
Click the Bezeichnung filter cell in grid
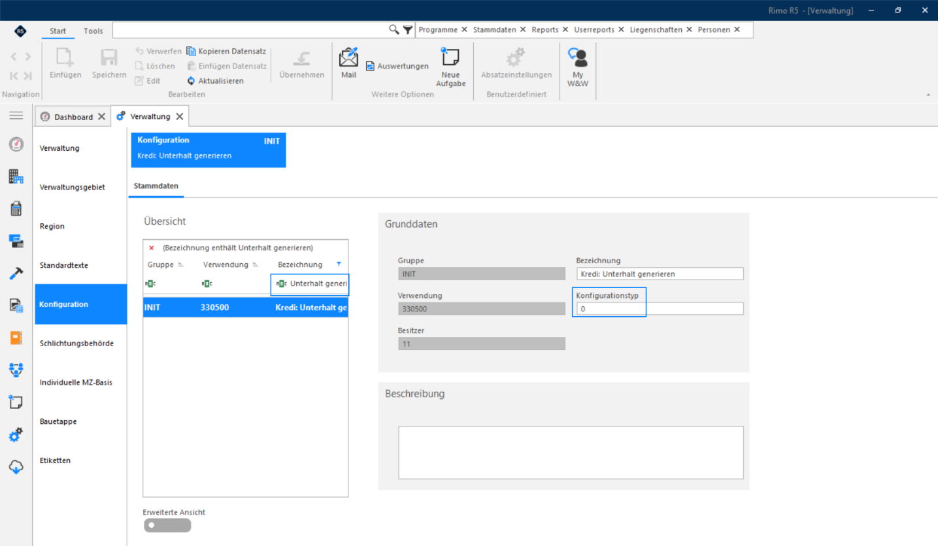point(310,284)
